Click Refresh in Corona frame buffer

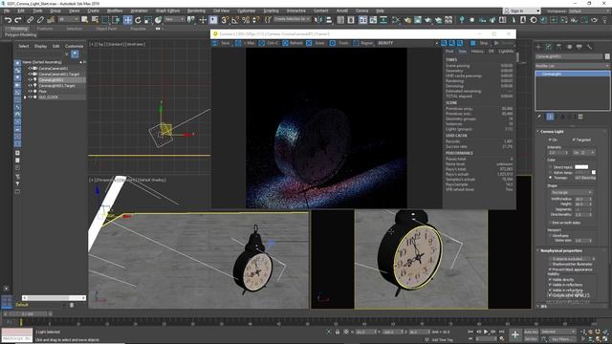coord(293,43)
